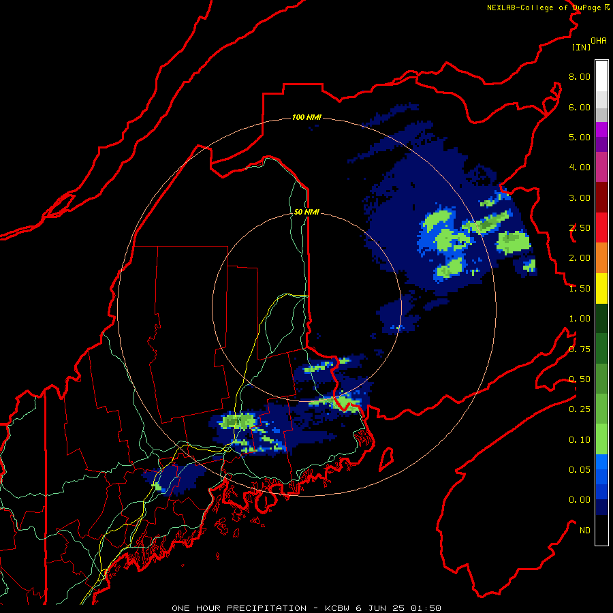Click the 0.05 legend value
Screen dimensions: 613x613
point(580,470)
